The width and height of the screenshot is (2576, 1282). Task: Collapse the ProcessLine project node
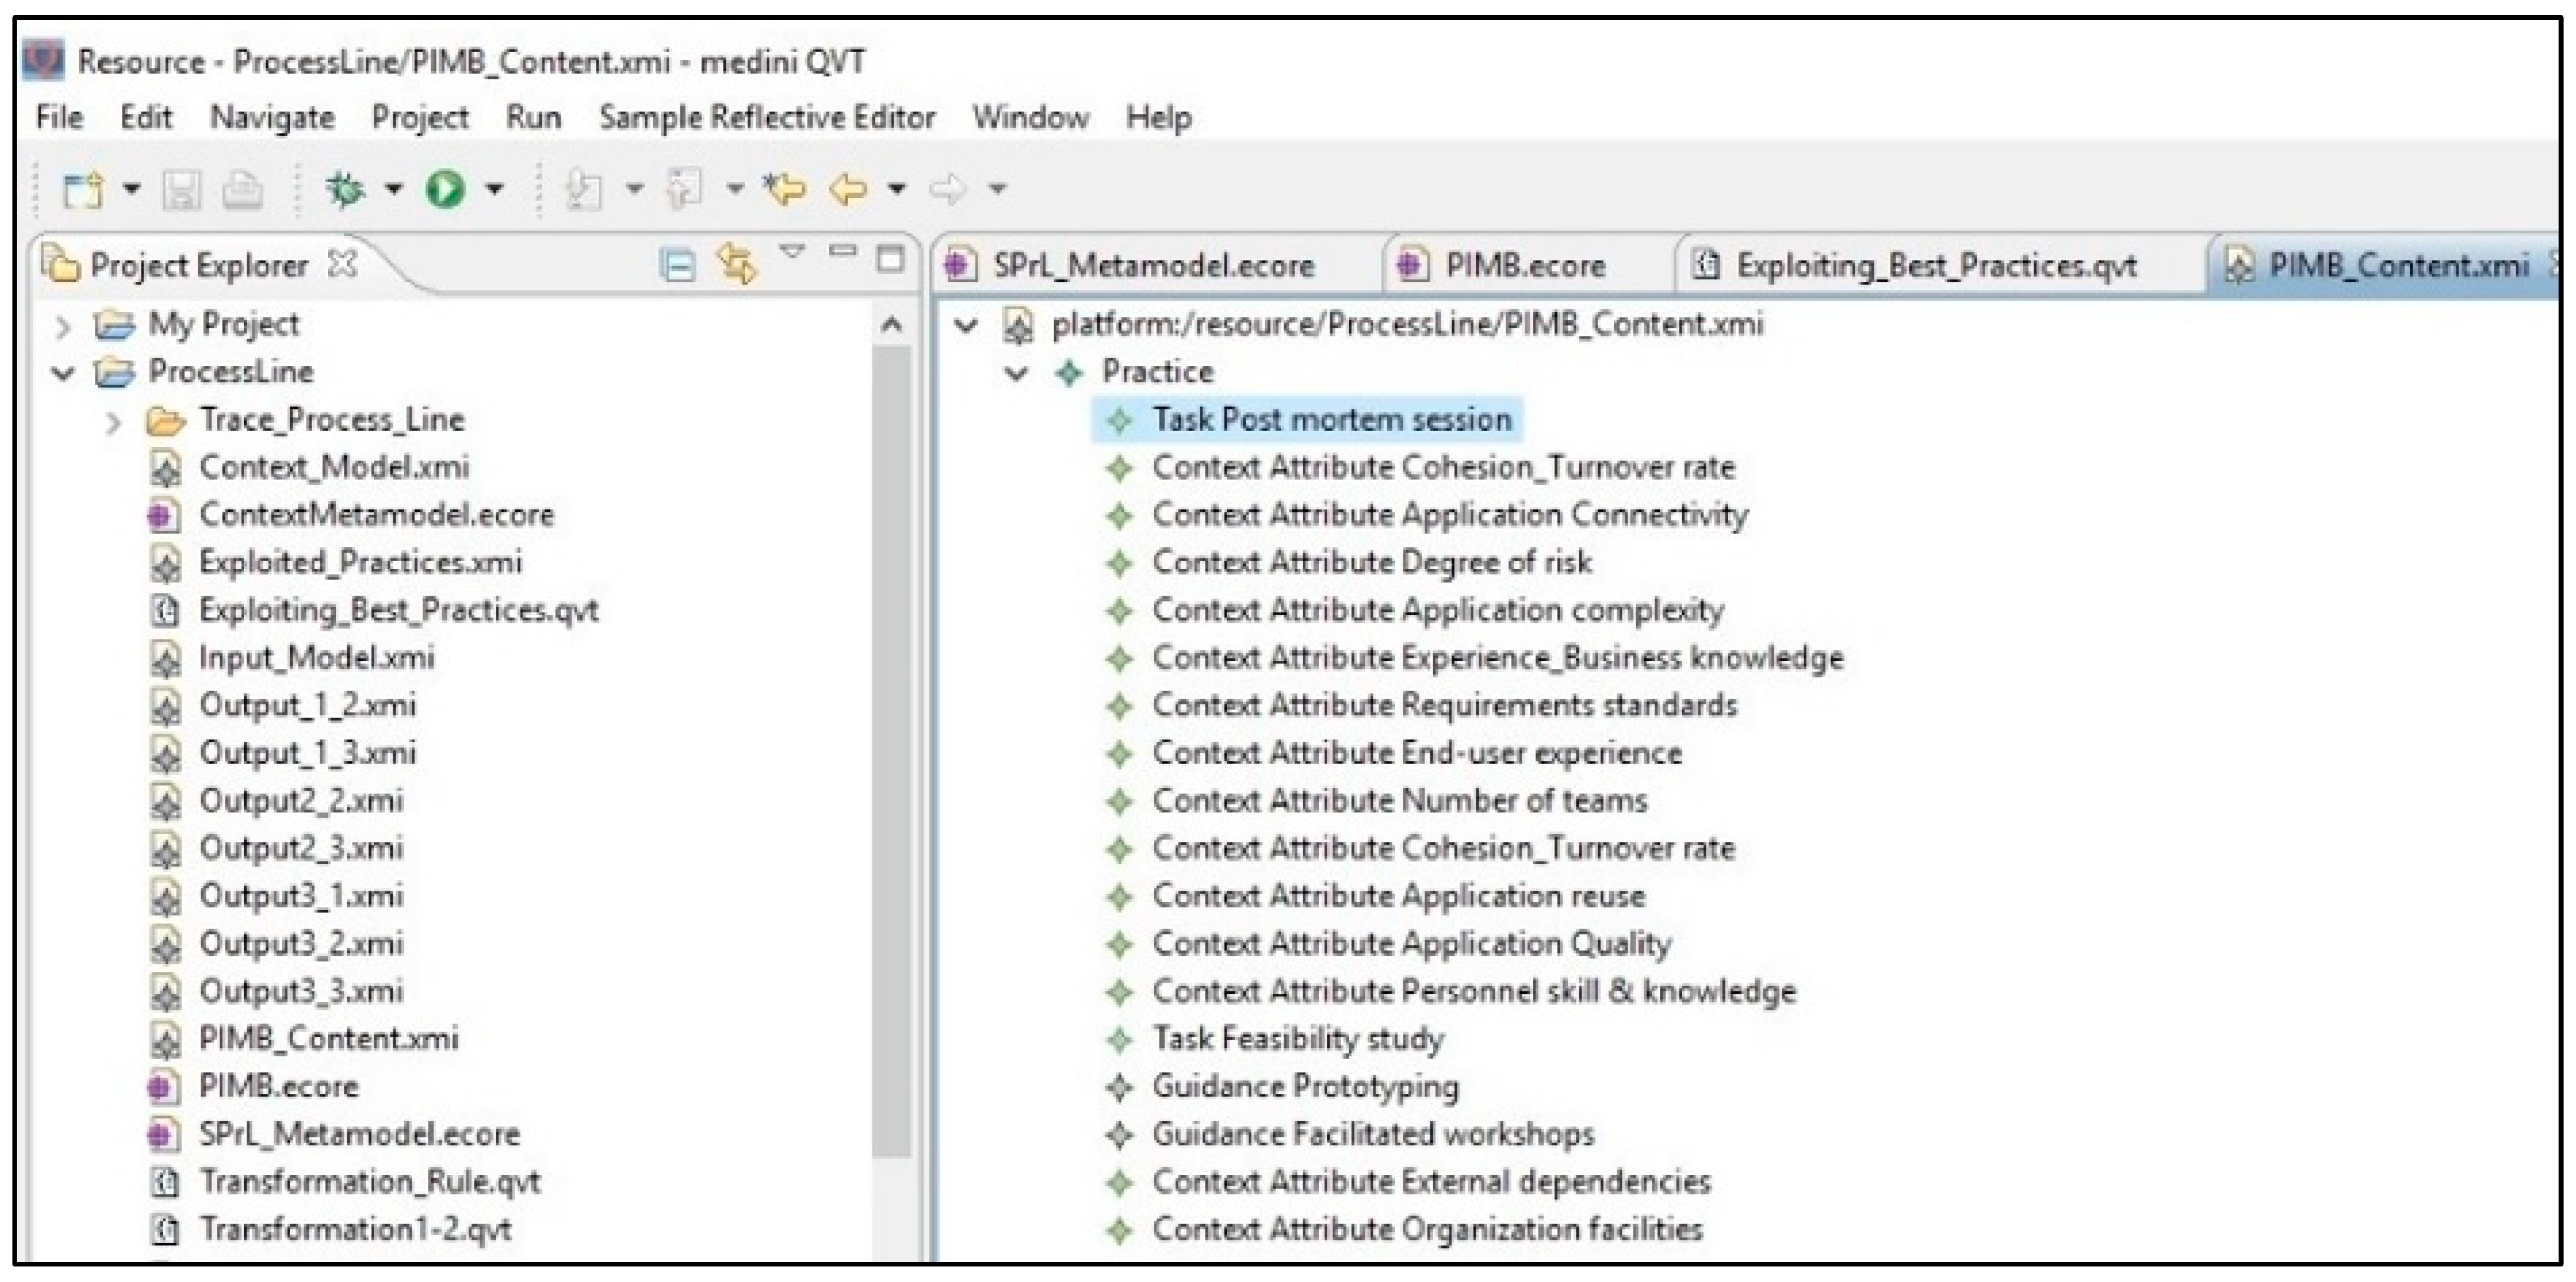62,371
